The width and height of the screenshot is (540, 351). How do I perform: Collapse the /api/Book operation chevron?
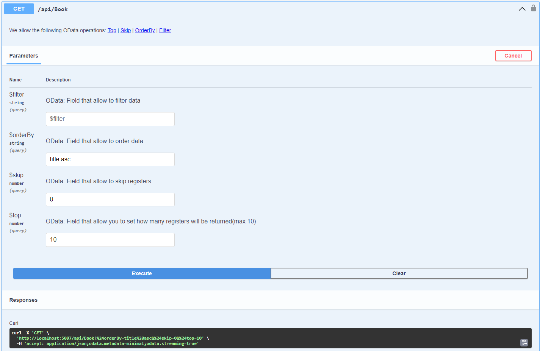(x=522, y=9)
